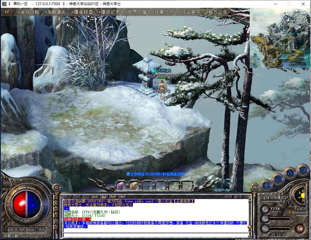Open the 官方公告 menu
The width and height of the screenshot is (311, 240).
pyautogui.click(x=216, y=12)
